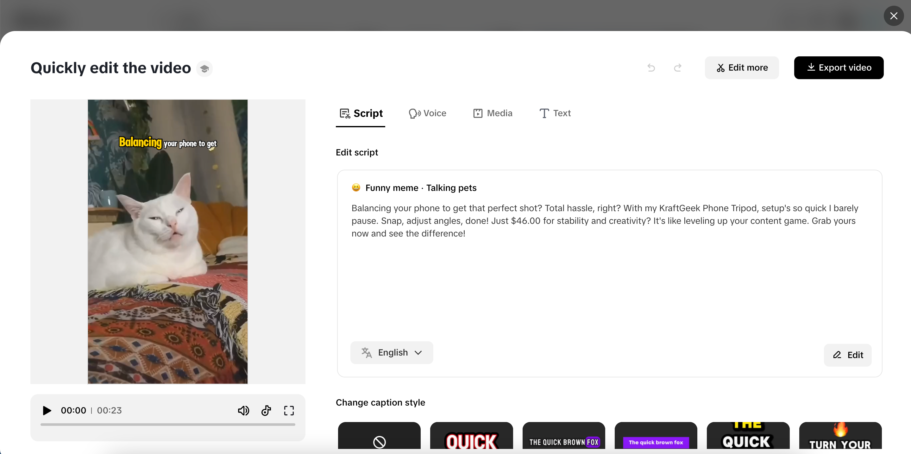Click the Edit more button
Screen dimensions: 911x454
(742, 67)
